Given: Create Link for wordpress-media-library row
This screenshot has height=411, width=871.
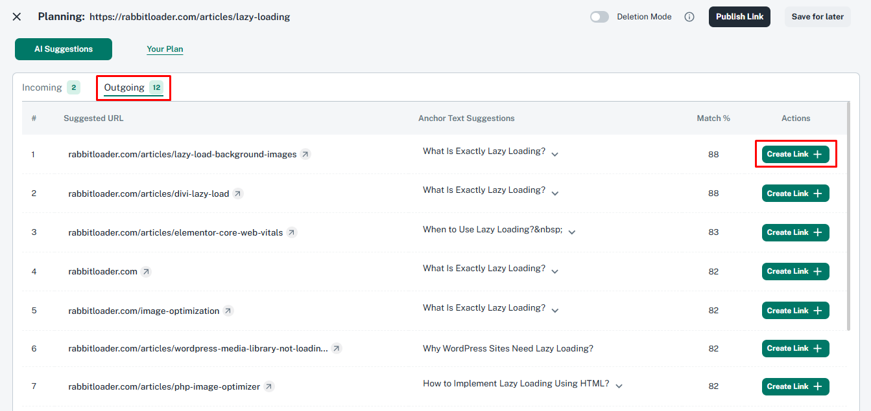Looking at the screenshot, I should [795, 348].
